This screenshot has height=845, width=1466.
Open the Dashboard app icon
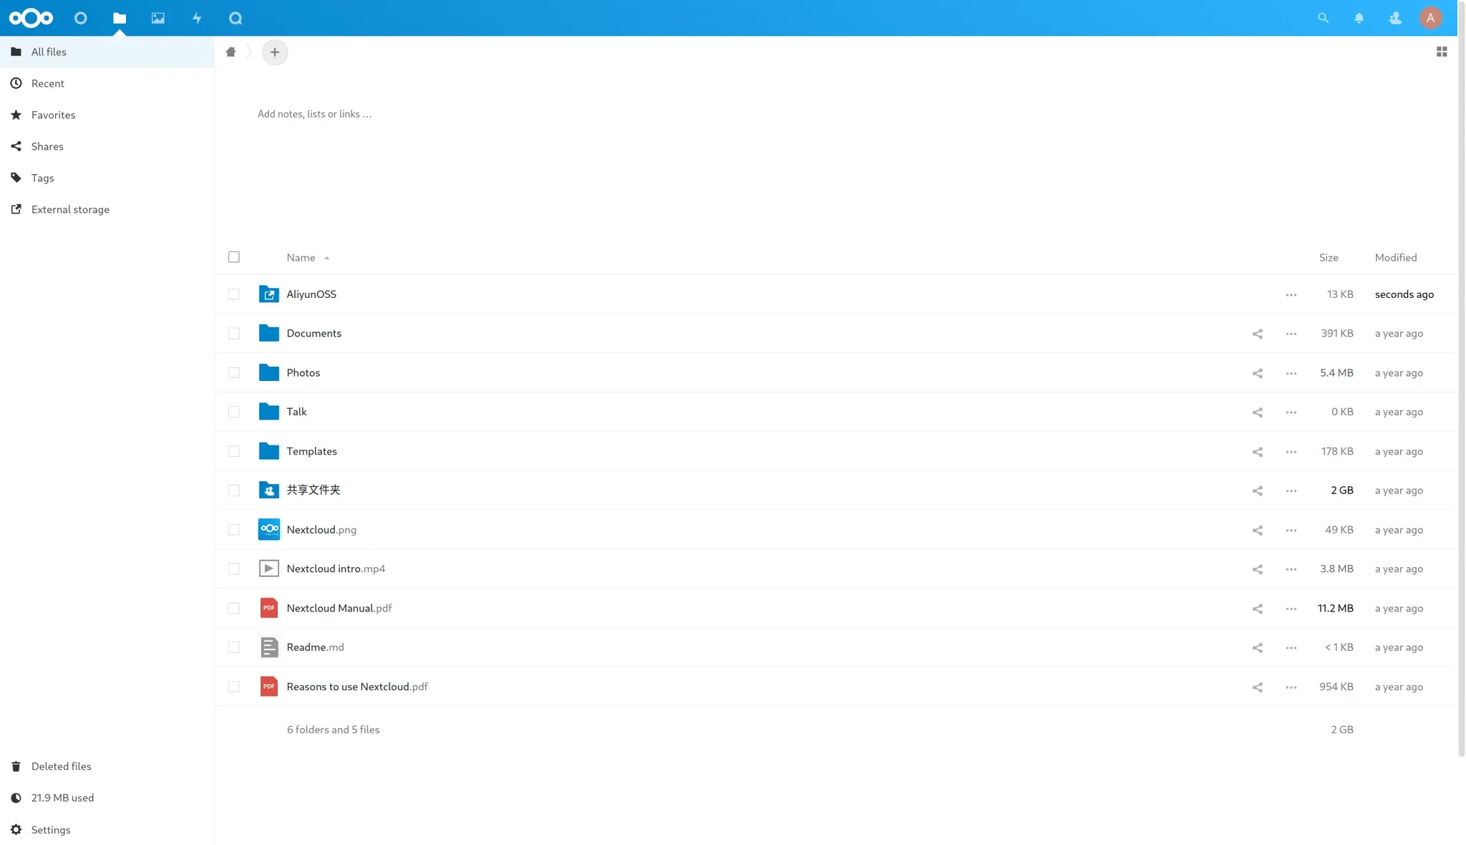(81, 18)
